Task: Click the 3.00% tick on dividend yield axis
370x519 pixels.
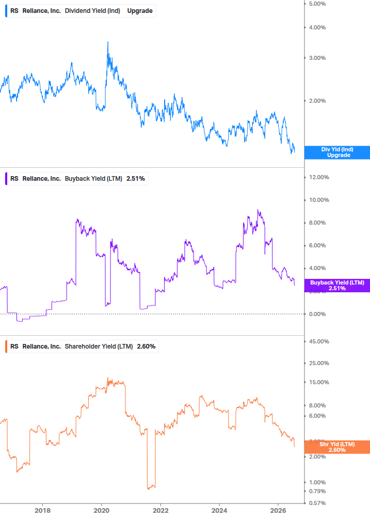Action: click(317, 58)
